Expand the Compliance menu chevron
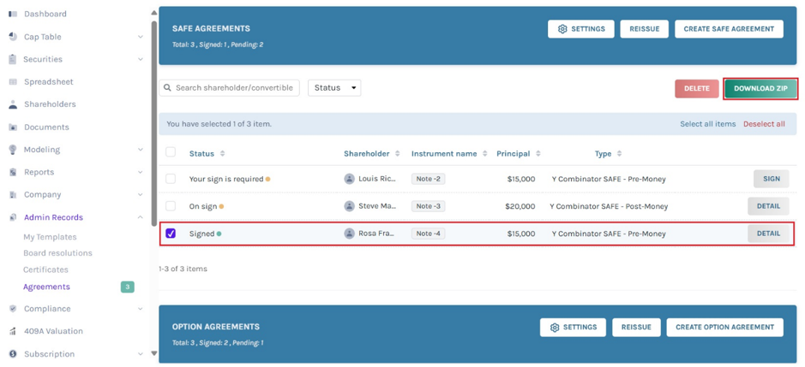 140,309
